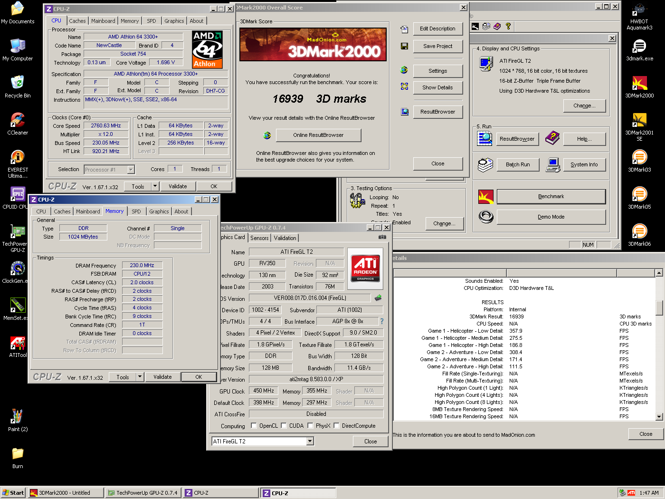
Task: Switch to TechPowerUp GPU-Z taskbar item
Action: tap(143, 493)
